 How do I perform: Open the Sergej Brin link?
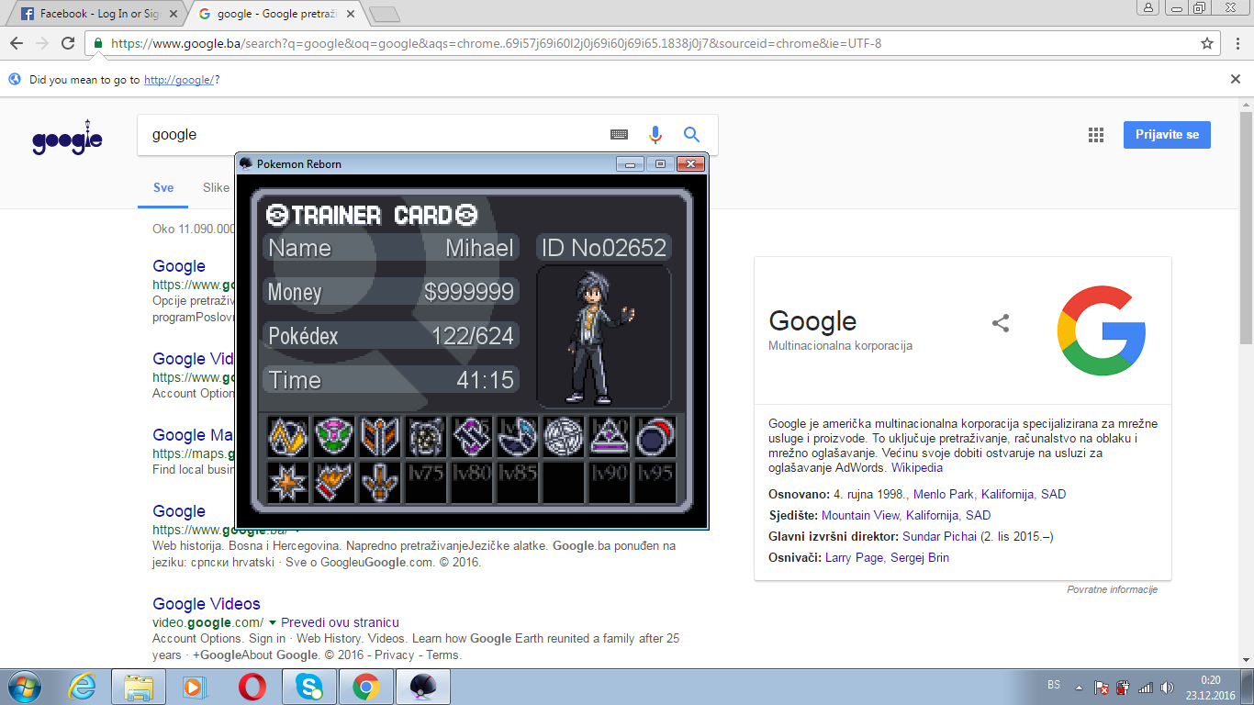[x=920, y=557]
